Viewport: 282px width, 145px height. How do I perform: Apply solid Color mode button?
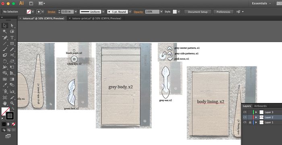coord(4,124)
